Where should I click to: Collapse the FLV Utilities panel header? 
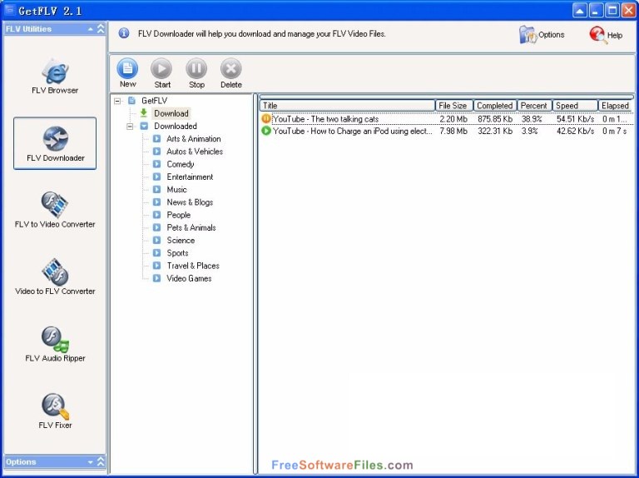(100, 28)
